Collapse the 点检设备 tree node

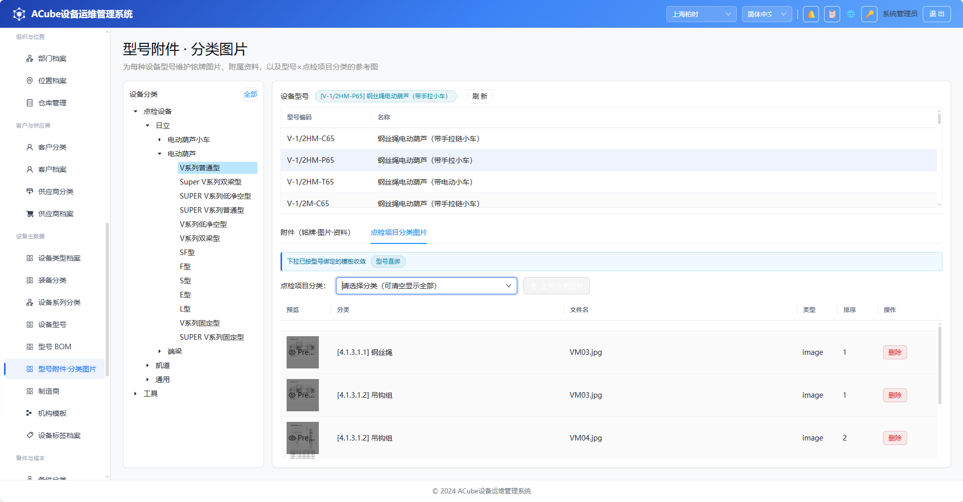click(x=135, y=111)
